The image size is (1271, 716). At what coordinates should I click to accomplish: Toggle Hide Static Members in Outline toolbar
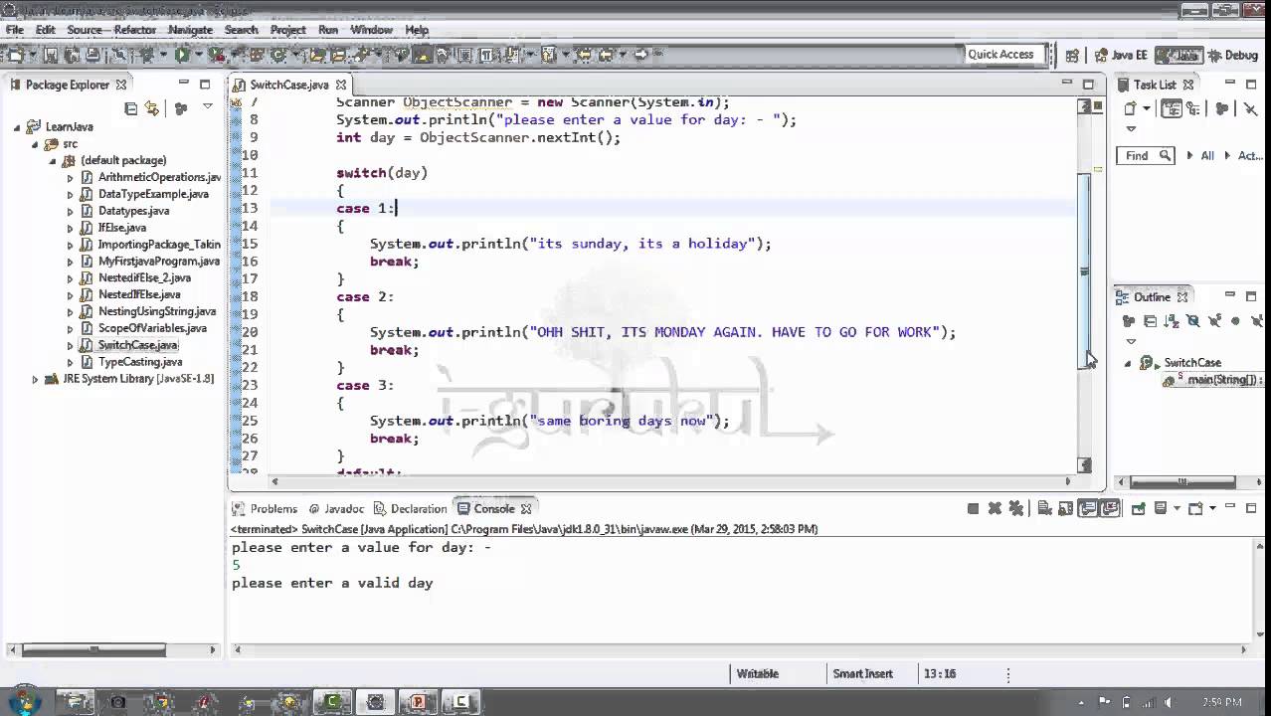(1214, 321)
